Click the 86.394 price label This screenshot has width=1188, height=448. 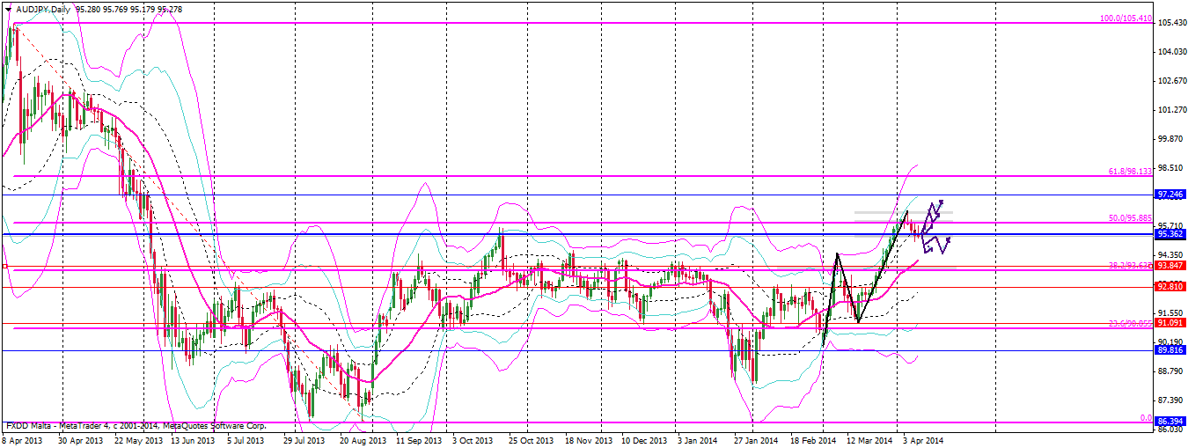click(1170, 422)
